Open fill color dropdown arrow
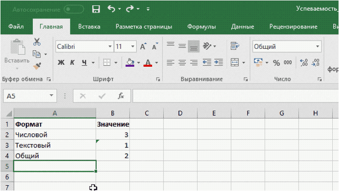This screenshot has width=339, height=191. [139, 62]
